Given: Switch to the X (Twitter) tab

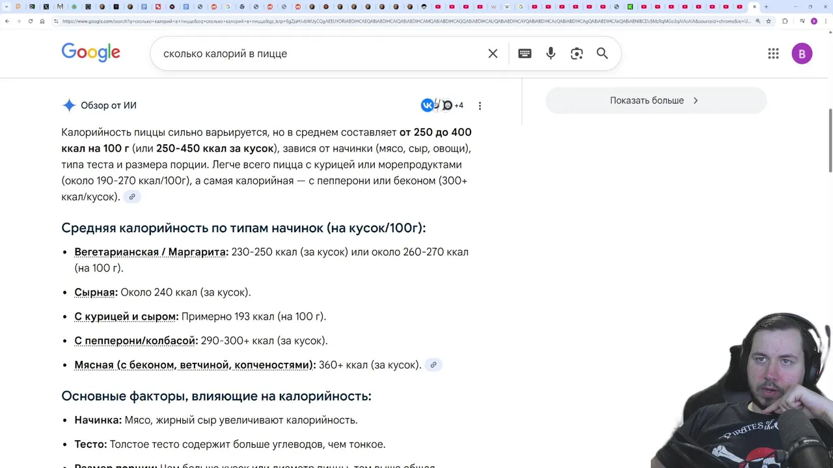Looking at the screenshot, I should pos(46,6).
